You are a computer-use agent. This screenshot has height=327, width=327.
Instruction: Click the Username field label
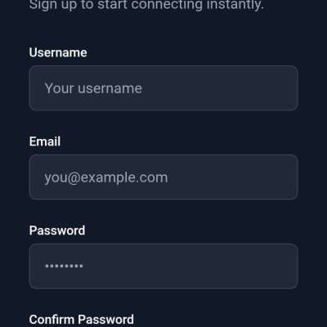click(58, 52)
